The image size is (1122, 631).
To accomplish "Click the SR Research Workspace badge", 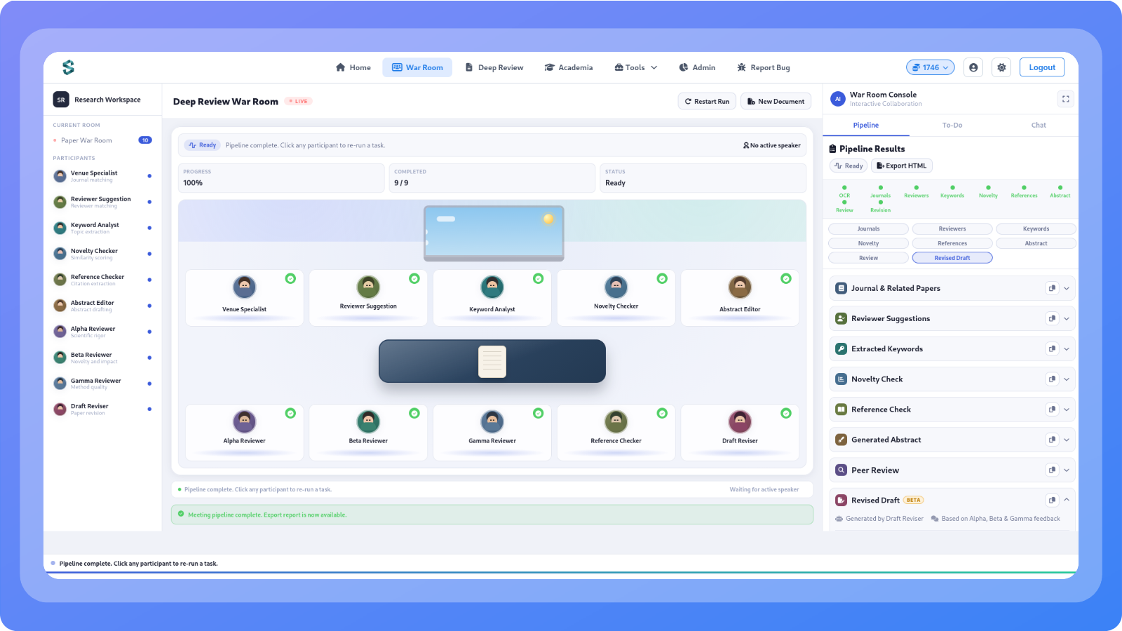I will 61,100.
